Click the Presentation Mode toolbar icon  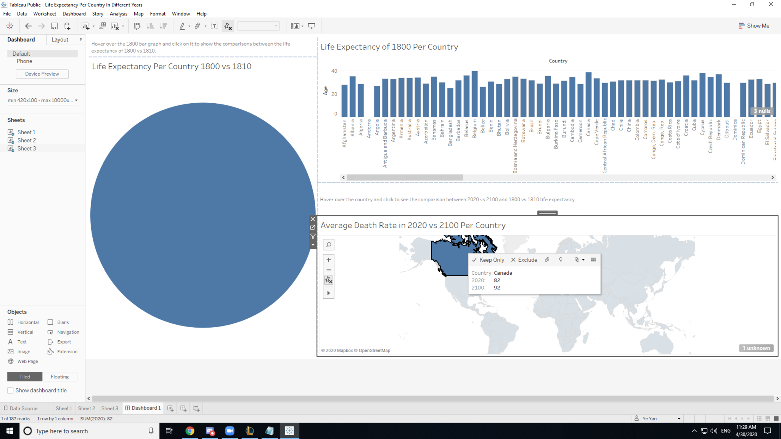tap(312, 26)
